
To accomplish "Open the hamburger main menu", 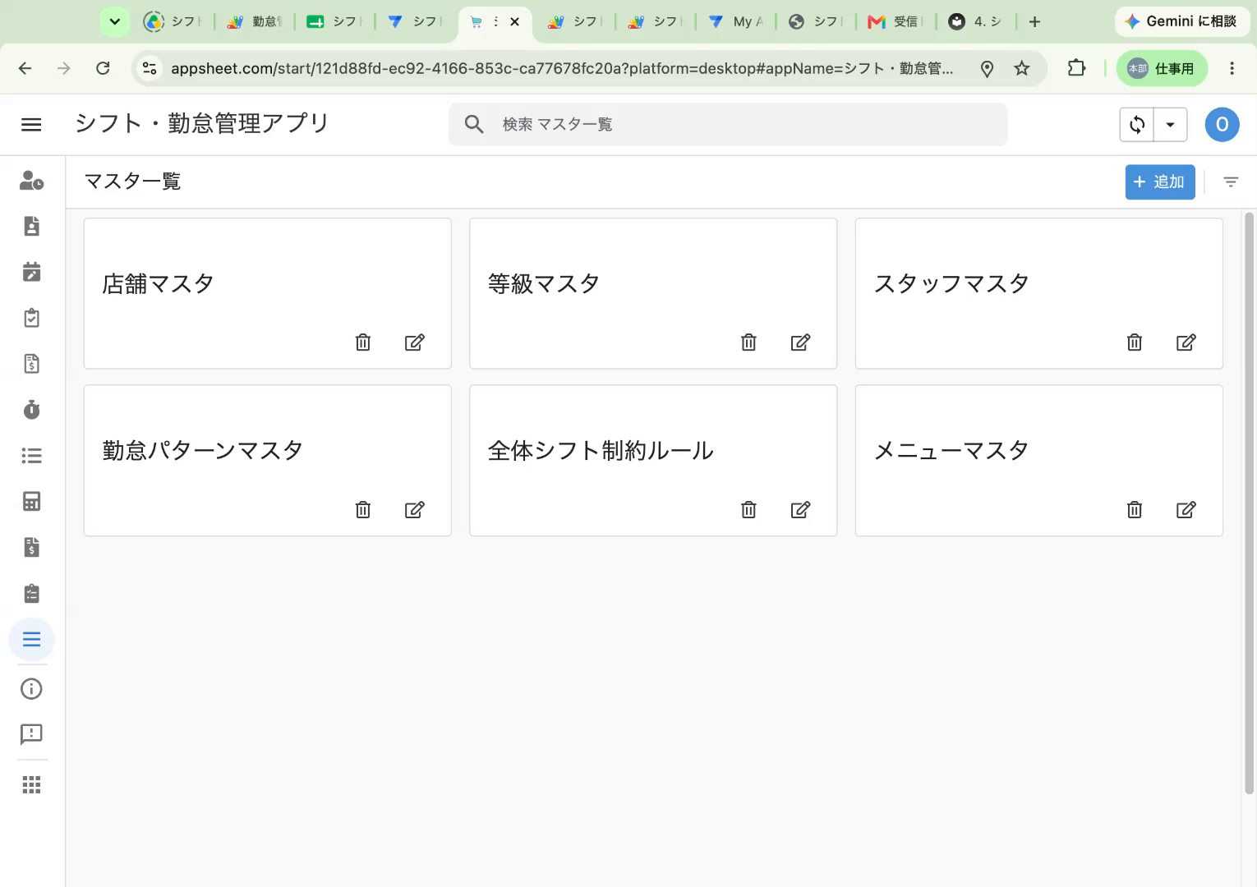I will pyautogui.click(x=31, y=125).
